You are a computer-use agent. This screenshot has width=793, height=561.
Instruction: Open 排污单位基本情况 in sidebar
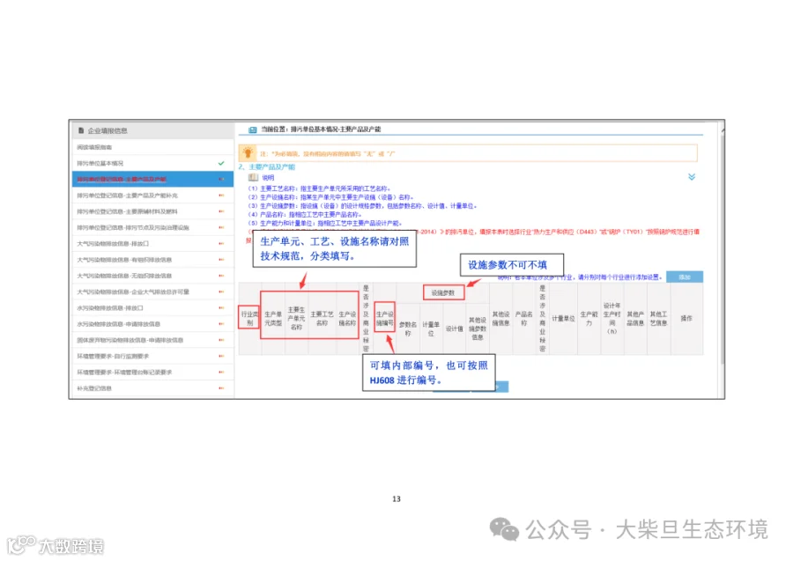click(x=153, y=163)
